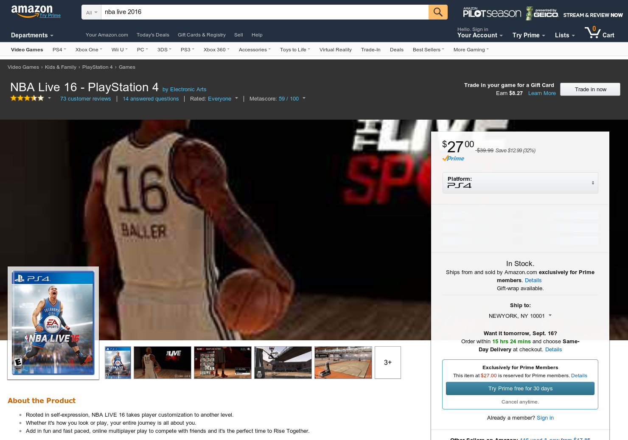The width and height of the screenshot is (628, 440).
Task: Click the Try Prime link beside the logo
Action: click(50, 15)
